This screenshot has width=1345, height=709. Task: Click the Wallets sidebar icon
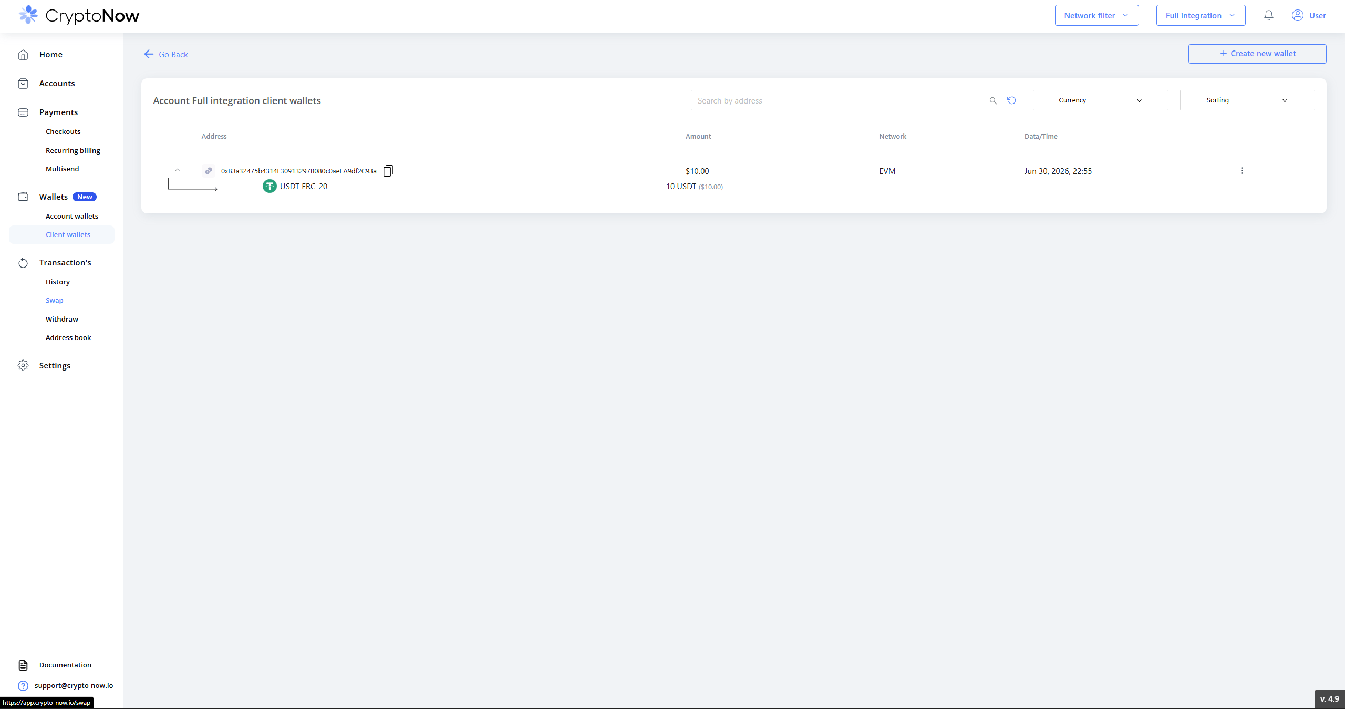pos(23,197)
